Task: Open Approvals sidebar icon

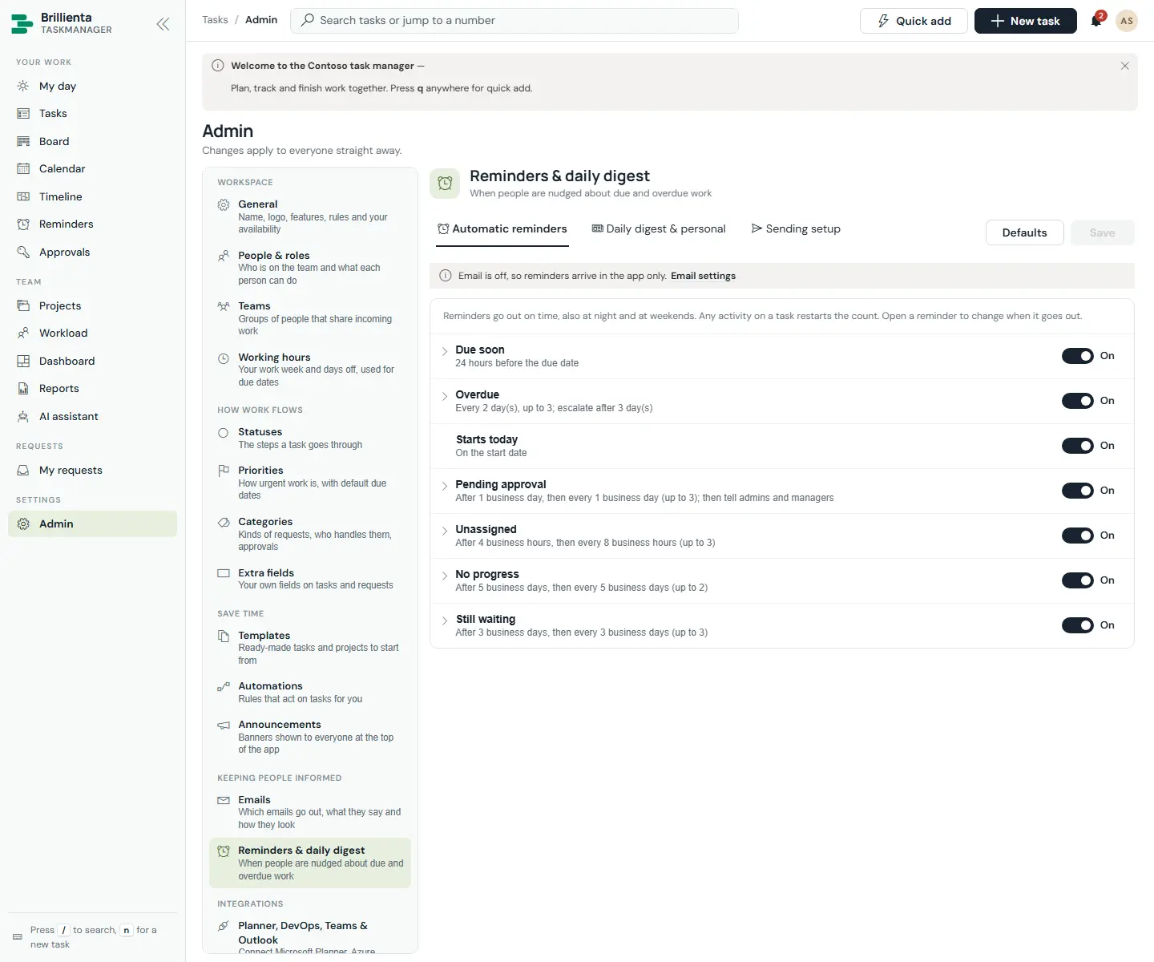Action: (23, 252)
